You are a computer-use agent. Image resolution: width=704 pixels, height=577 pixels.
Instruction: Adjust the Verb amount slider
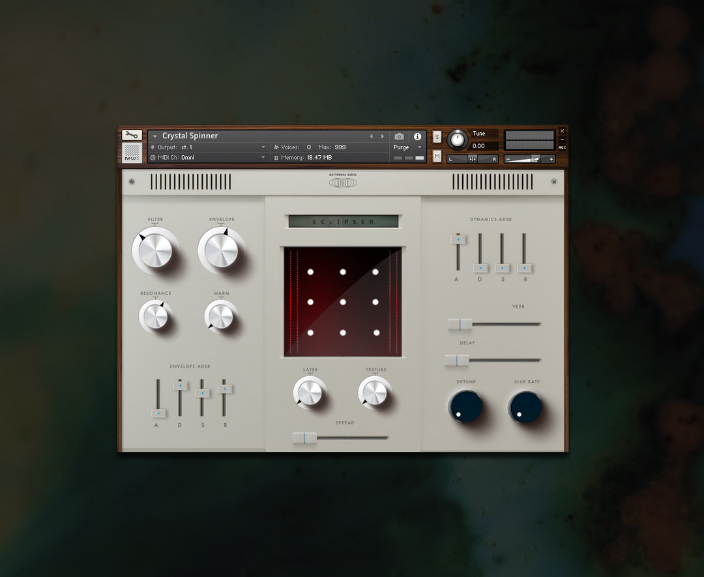[x=461, y=323]
